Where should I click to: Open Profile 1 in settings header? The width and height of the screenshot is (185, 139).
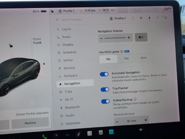pos(118,19)
